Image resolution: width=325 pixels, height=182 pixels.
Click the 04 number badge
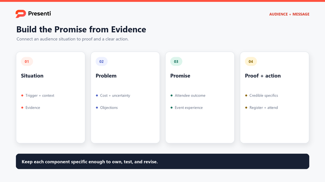tap(251, 62)
